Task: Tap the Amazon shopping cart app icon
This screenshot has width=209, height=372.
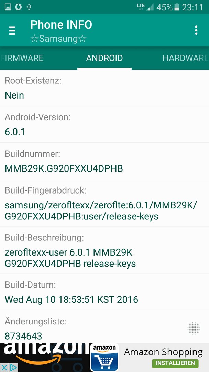Action: pos(104,357)
